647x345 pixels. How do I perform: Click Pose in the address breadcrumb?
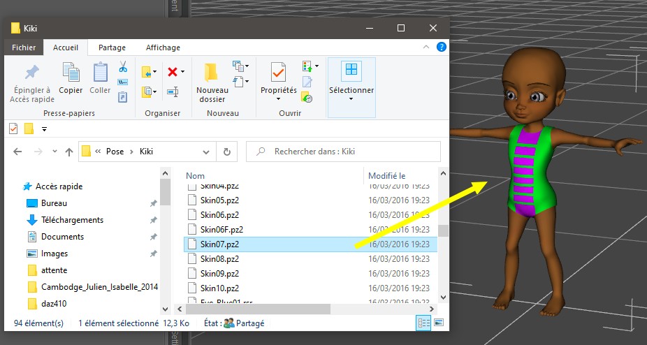[115, 152]
